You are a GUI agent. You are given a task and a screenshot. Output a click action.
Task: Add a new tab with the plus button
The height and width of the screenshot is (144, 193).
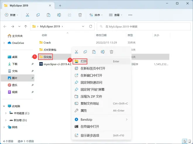pos(60,6)
